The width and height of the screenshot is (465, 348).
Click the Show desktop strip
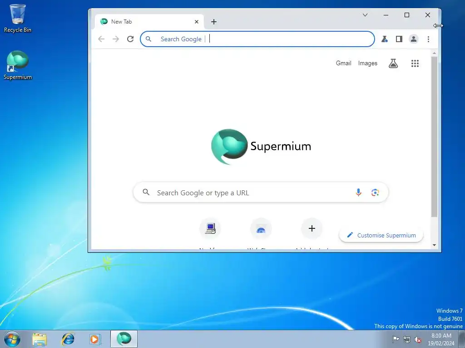(461, 339)
